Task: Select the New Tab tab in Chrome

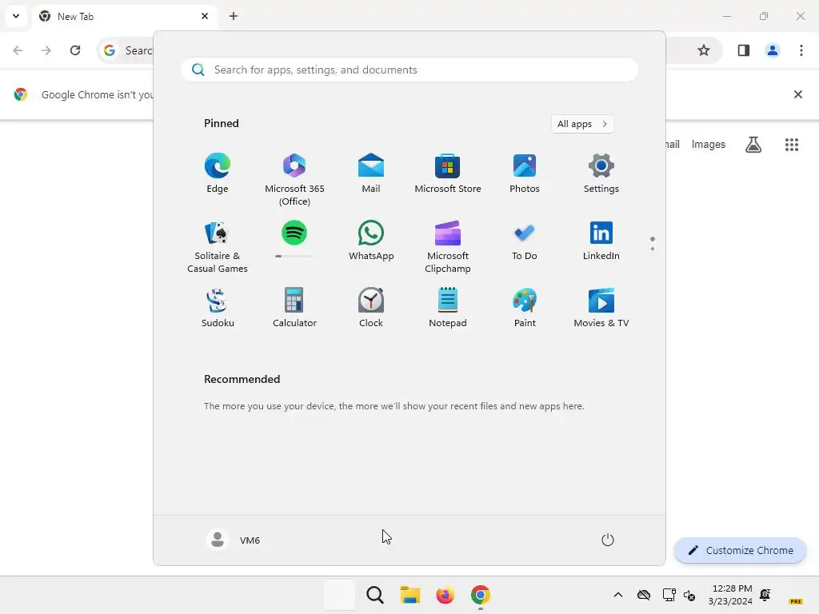Action: pos(125,16)
